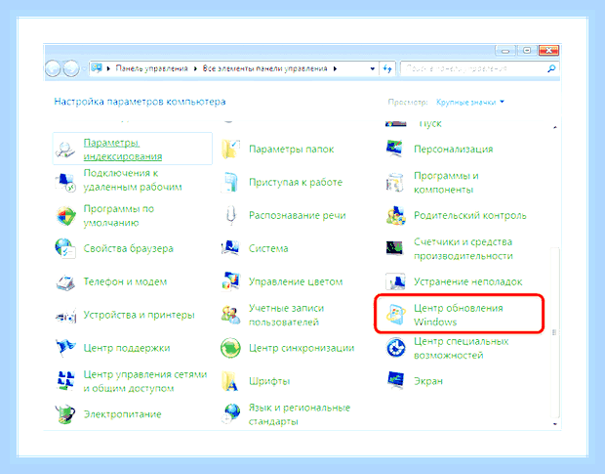The width and height of the screenshot is (605, 474).
Task: Click Учетные записи пользователей icon
Action: 230,315
